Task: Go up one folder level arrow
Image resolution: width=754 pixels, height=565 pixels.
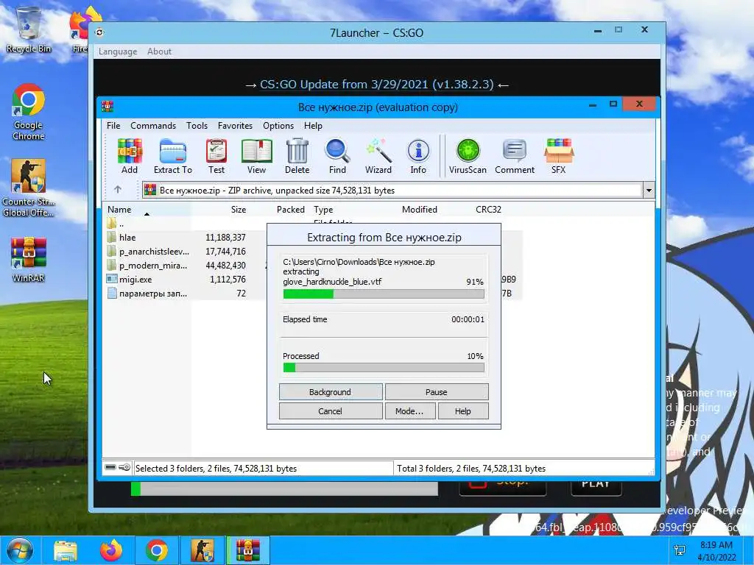Action: tap(118, 190)
